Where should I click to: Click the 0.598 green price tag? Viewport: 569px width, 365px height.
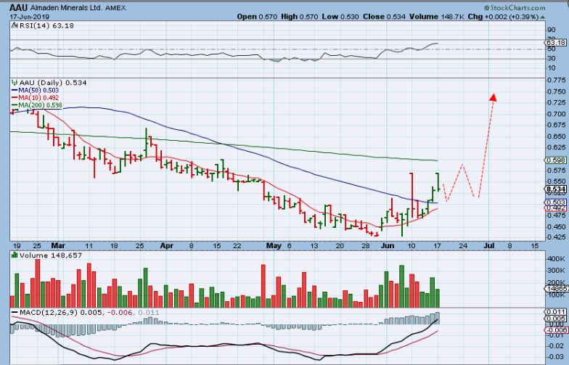pyautogui.click(x=556, y=160)
